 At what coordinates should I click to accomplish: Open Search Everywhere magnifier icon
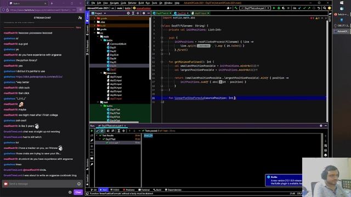[x=325, y=8]
